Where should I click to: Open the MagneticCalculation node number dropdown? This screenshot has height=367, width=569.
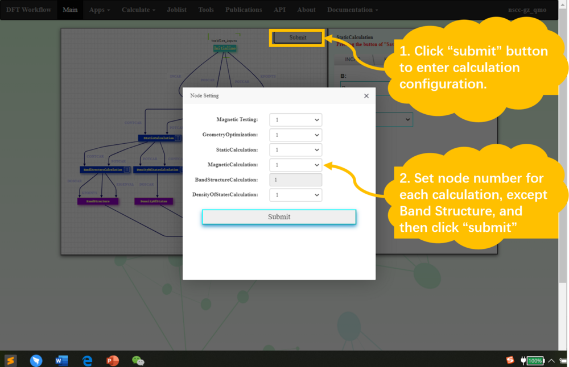295,164
